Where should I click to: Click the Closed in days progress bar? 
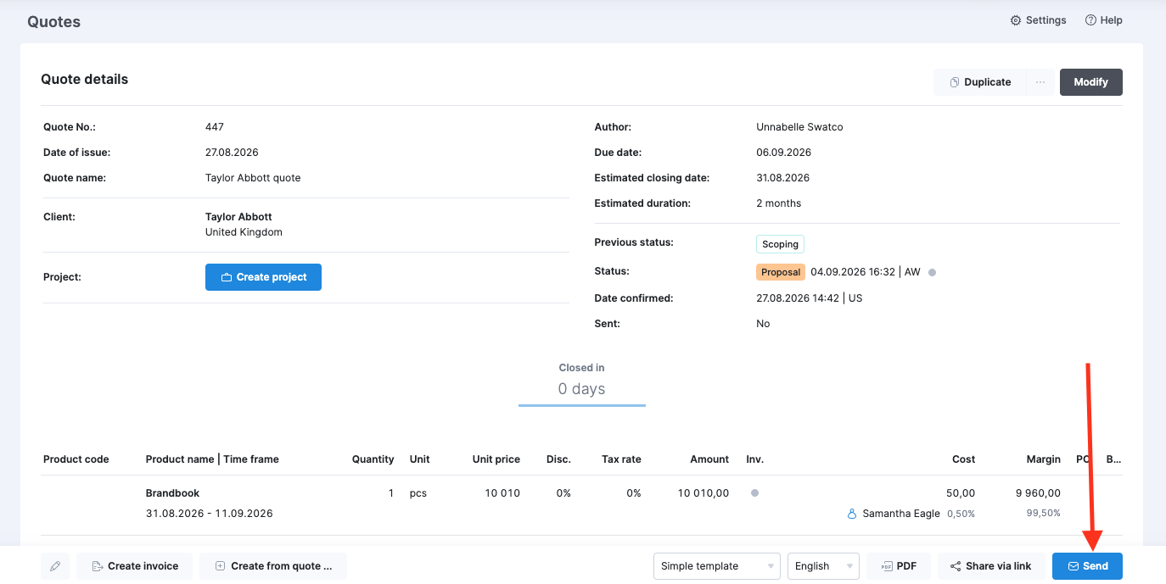coord(582,405)
